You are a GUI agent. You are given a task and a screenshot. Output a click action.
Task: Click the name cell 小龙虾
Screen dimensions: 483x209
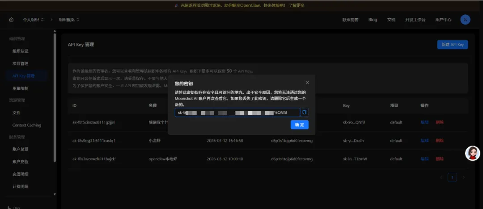pyautogui.click(x=155, y=141)
